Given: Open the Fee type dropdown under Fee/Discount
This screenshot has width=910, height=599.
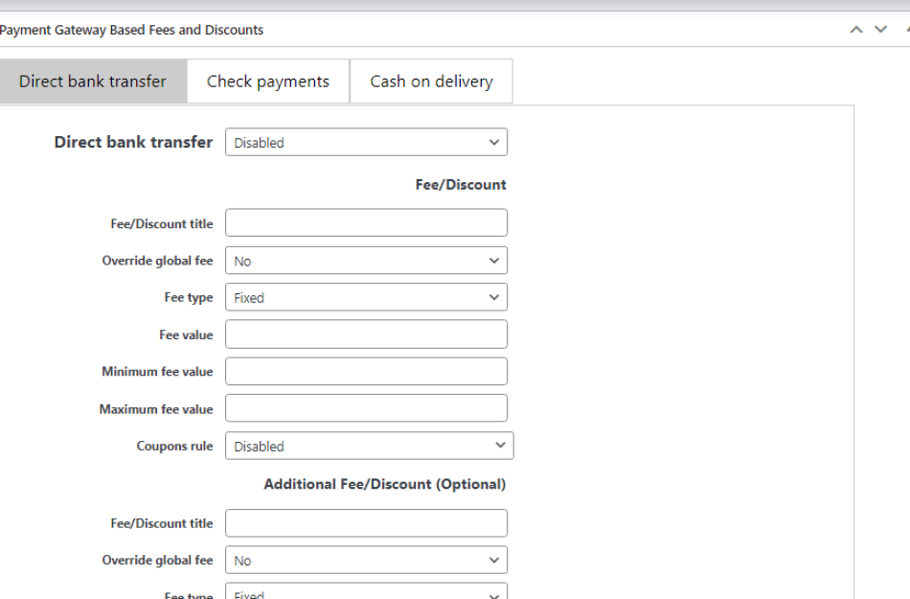Looking at the screenshot, I should (x=367, y=297).
